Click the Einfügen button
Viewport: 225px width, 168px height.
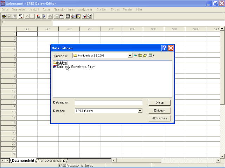tap(159, 111)
